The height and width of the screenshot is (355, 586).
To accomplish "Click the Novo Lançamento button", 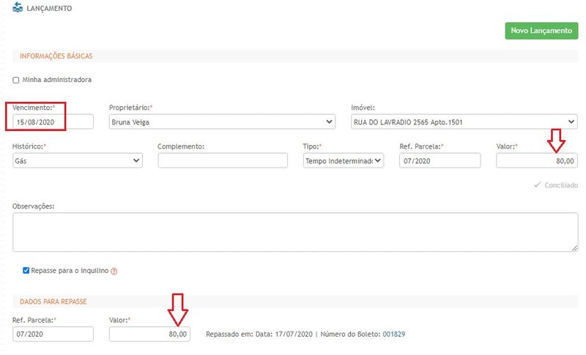I will click(541, 31).
